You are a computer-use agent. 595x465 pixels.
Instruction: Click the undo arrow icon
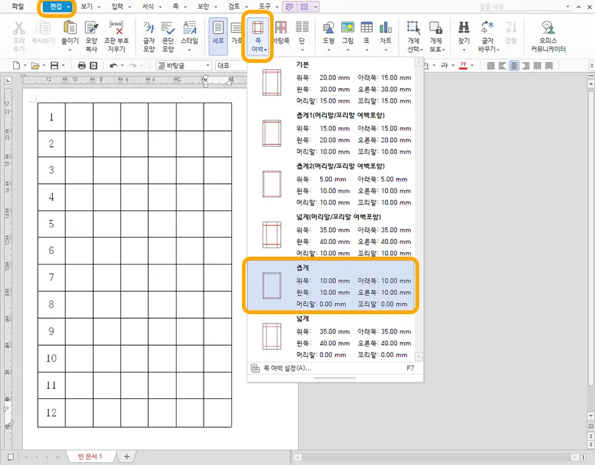coord(114,65)
